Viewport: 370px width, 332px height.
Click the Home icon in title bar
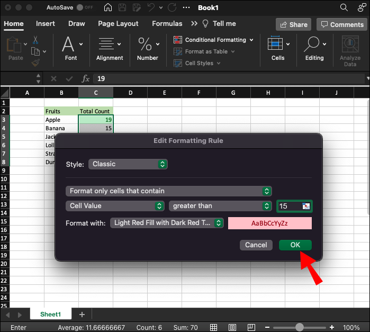pyautogui.click(x=108, y=8)
